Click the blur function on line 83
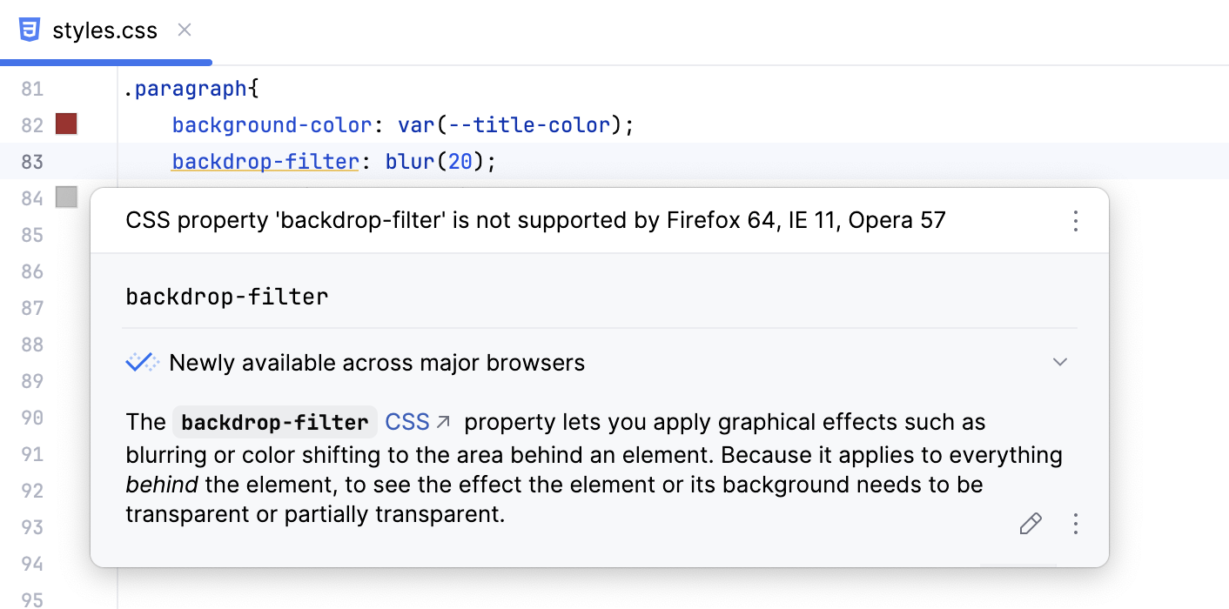 point(409,161)
